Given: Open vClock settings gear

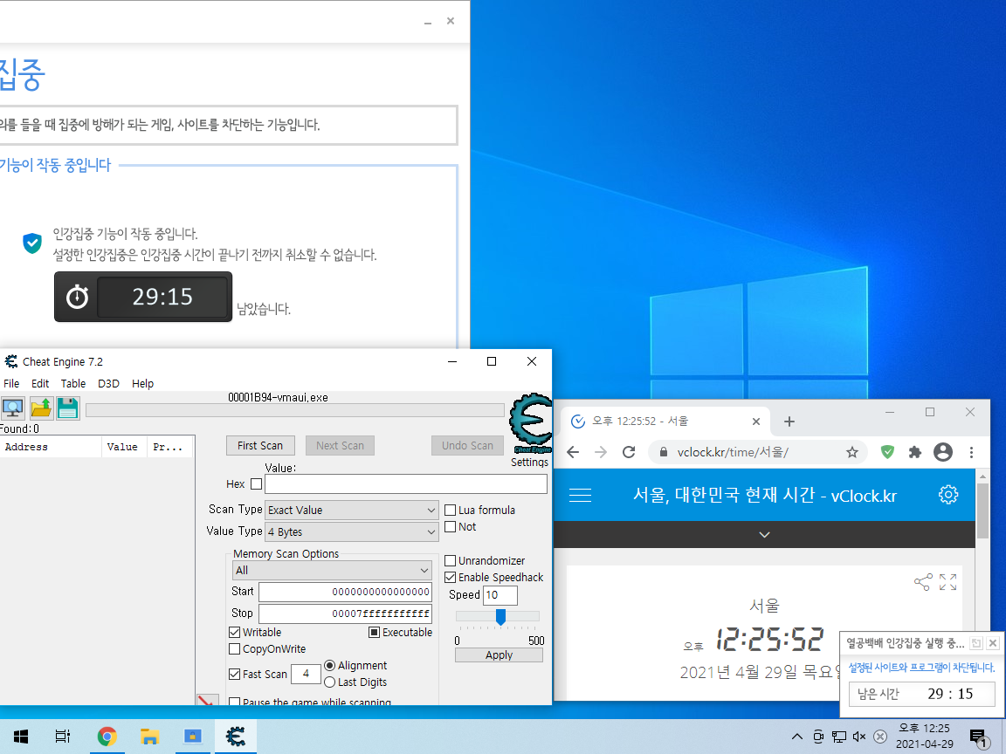Looking at the screenshot, I should [x=948, y=494].
